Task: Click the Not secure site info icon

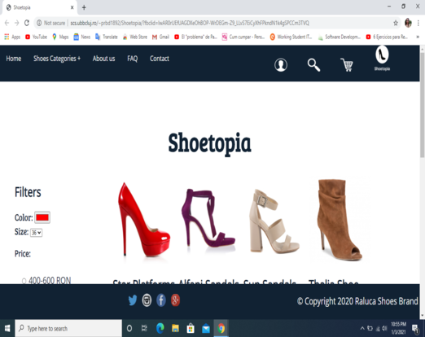Action: [x=39, y=23]
